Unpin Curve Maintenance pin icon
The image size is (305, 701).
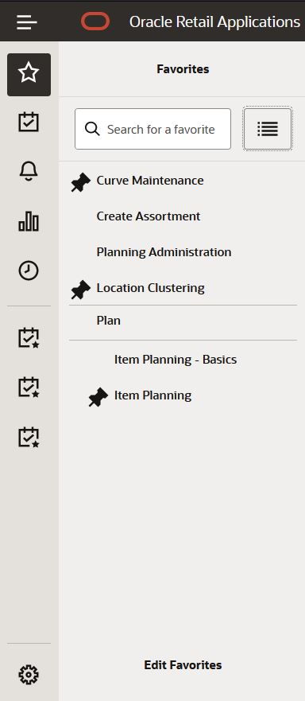[x=81, y=182]
